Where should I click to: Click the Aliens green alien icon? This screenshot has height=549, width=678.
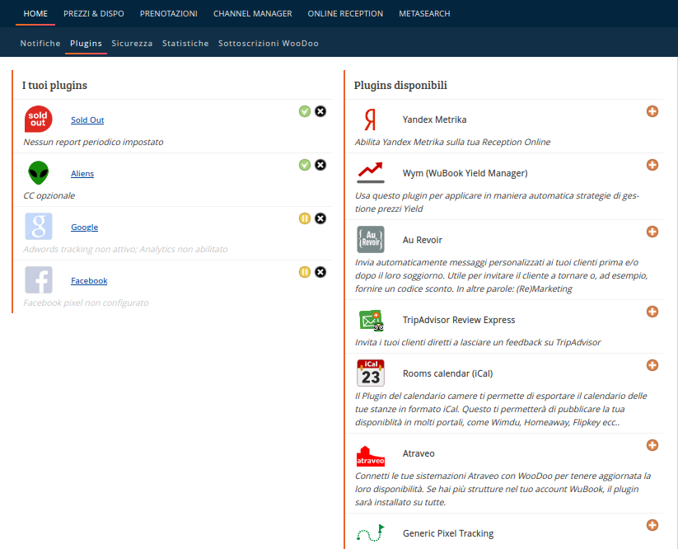coord(38,173)
